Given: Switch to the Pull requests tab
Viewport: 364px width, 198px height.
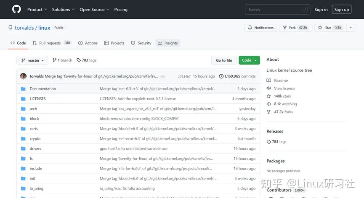Looking at the screenshot, I should 51,43.
